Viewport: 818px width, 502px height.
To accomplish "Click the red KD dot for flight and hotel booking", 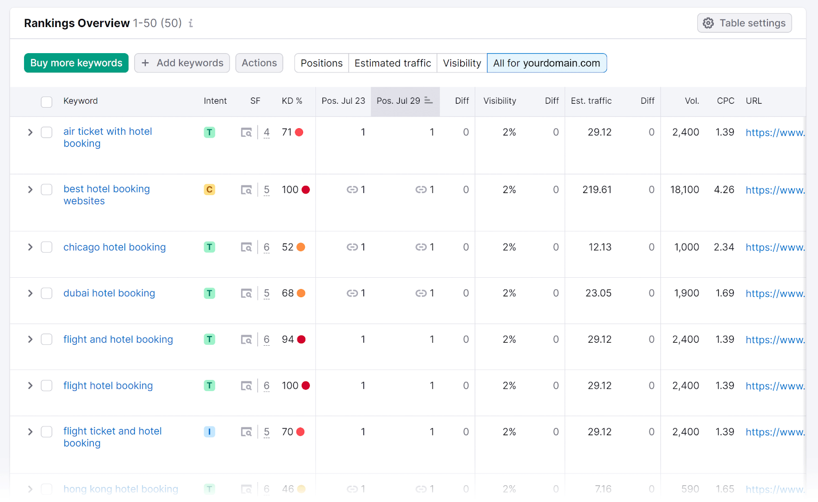I will point(302,340).
